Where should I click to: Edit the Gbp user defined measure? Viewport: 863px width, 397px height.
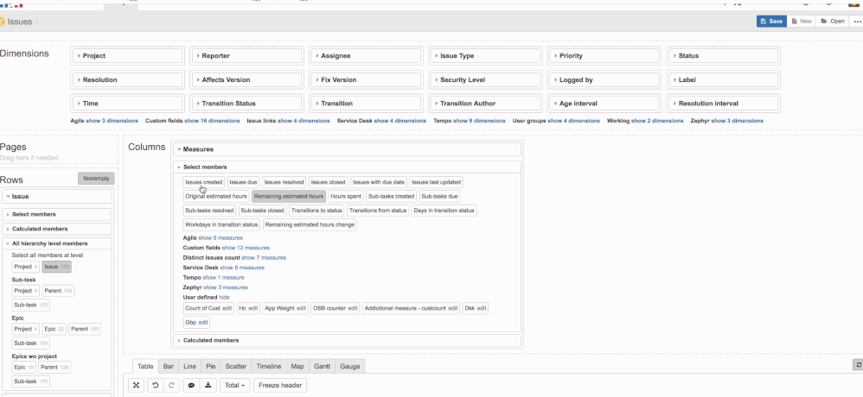point(203,322)
